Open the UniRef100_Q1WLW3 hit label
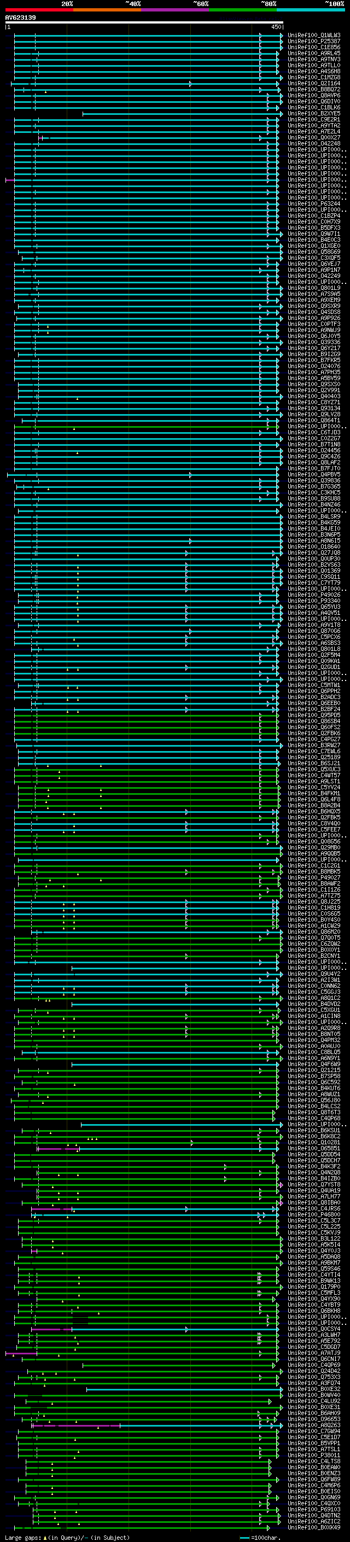 click(x=314, y=36)
